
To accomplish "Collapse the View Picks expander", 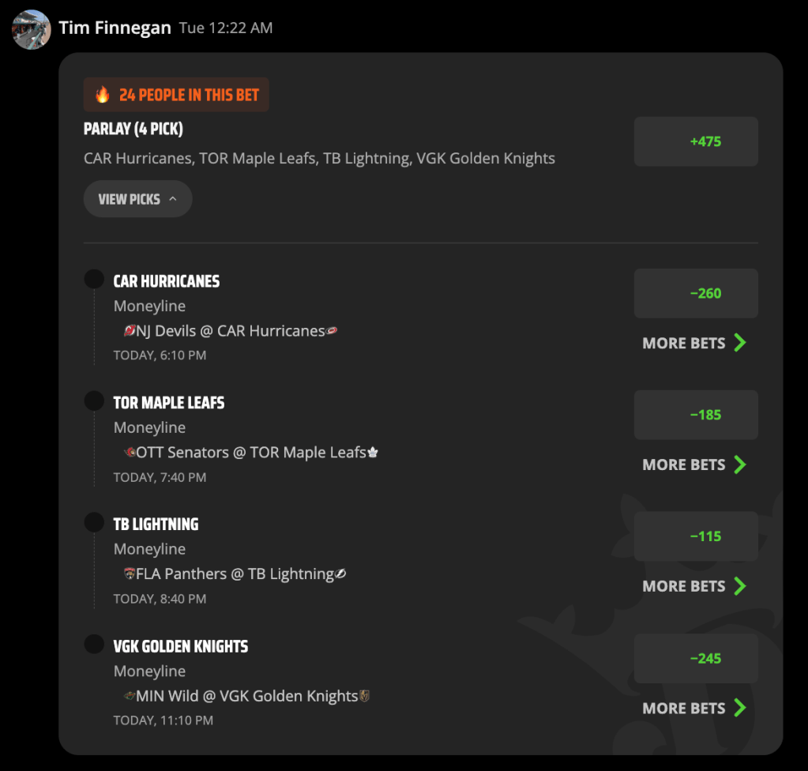I will coord(138,199).
